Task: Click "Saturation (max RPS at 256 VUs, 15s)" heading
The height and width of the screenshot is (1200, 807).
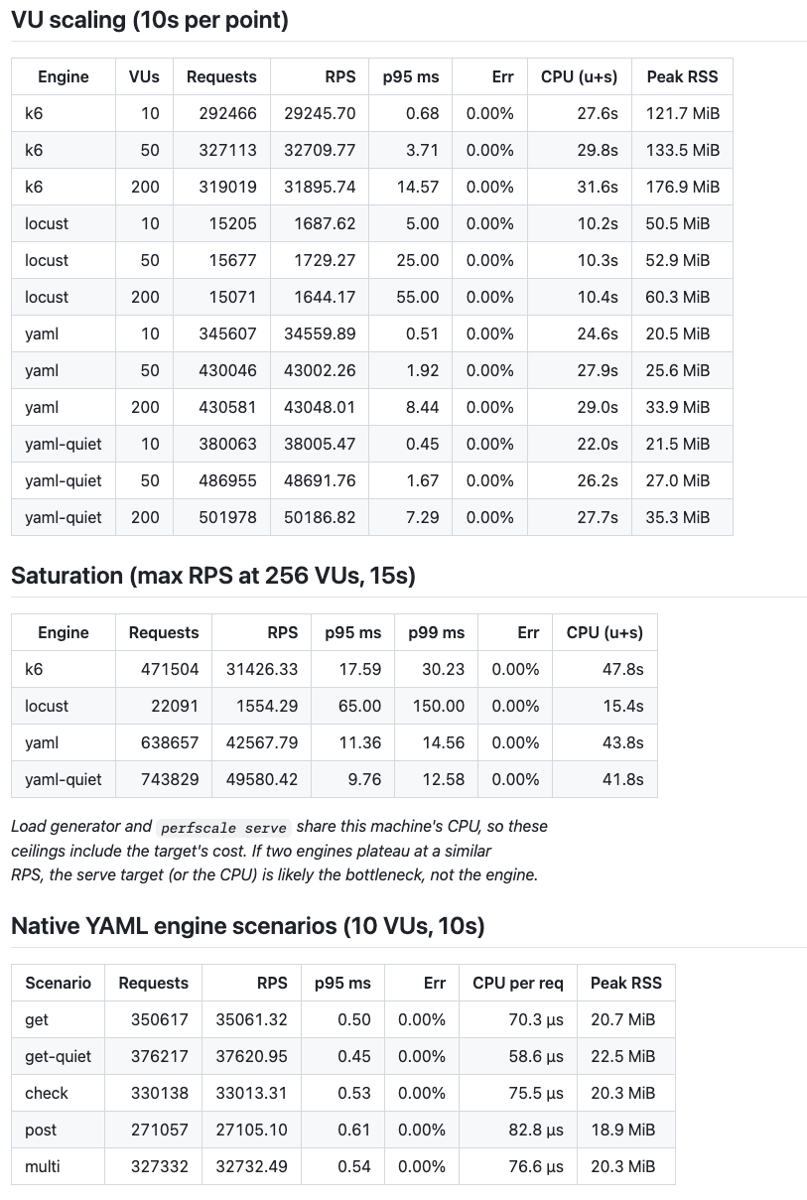Action: 213,576
